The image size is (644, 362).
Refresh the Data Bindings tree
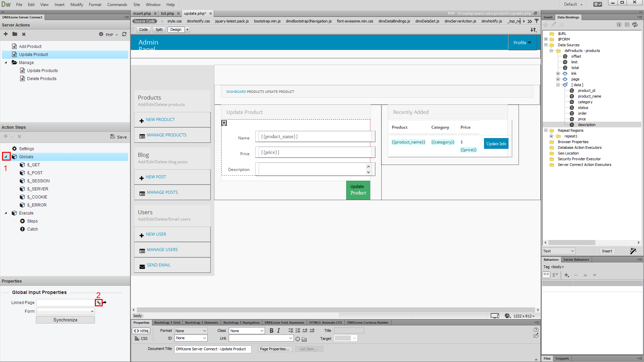635,25
